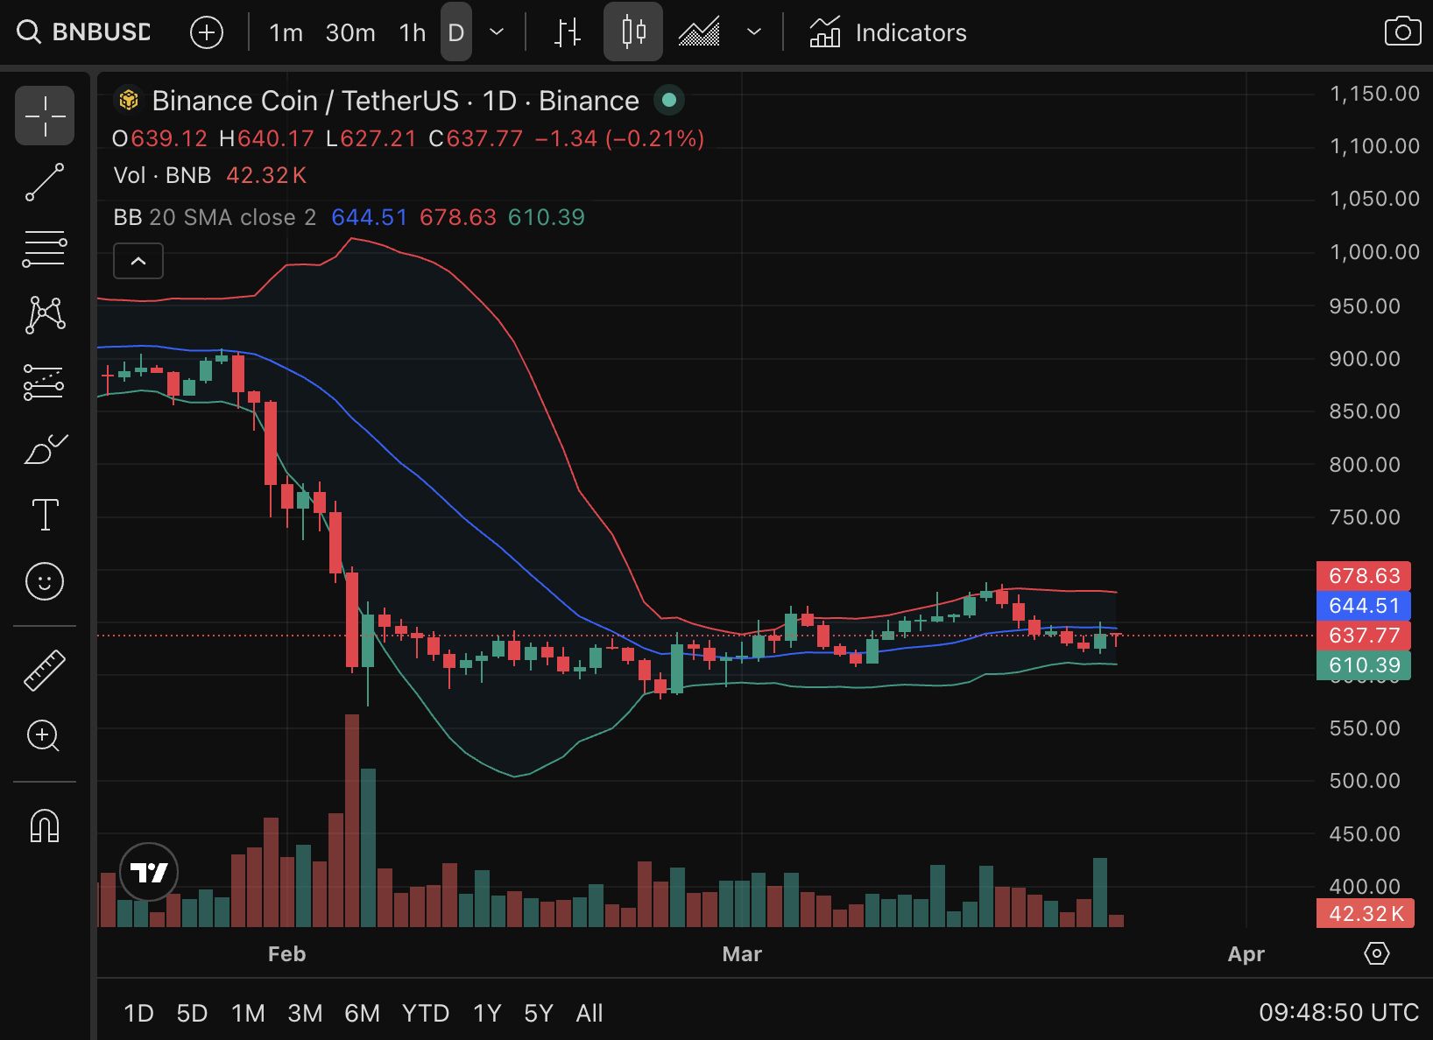The image size is (1433, 1040).
Task: Toggle bar chart style
Action: [x=567, y=32]
